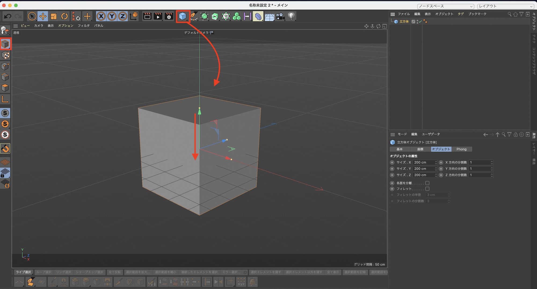Enable the フィレット checkbox
This screenshot has width=537, height=289.
pos(427,189)
